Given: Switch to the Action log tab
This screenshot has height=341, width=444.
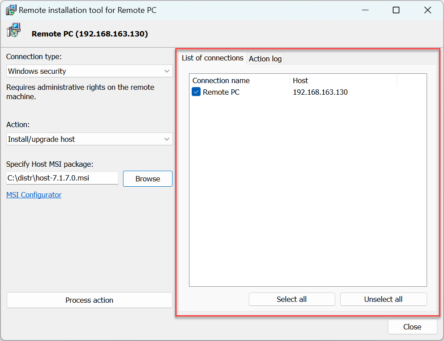Looking at the screenshot, I should (265, 59).
